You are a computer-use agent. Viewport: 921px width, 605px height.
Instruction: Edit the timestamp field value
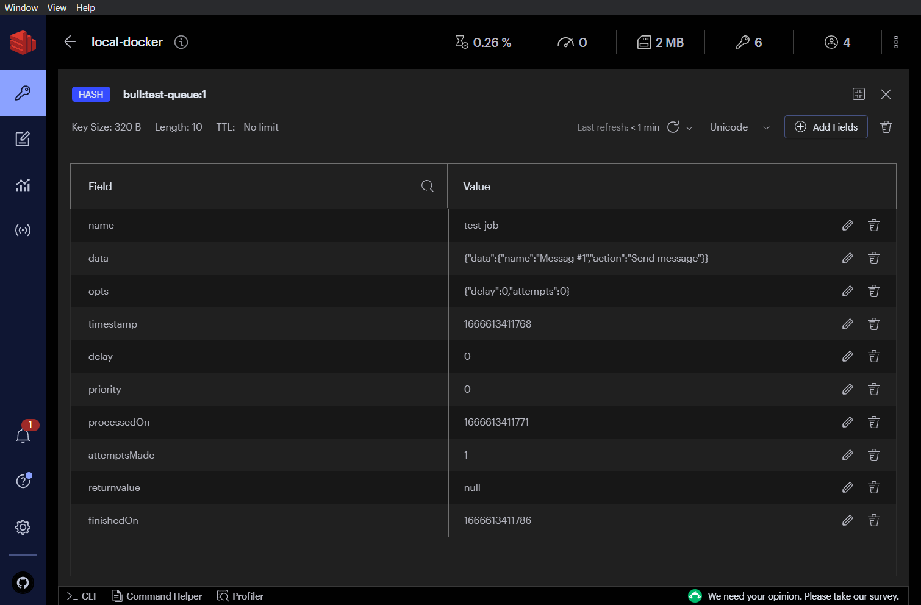(848, 324)
